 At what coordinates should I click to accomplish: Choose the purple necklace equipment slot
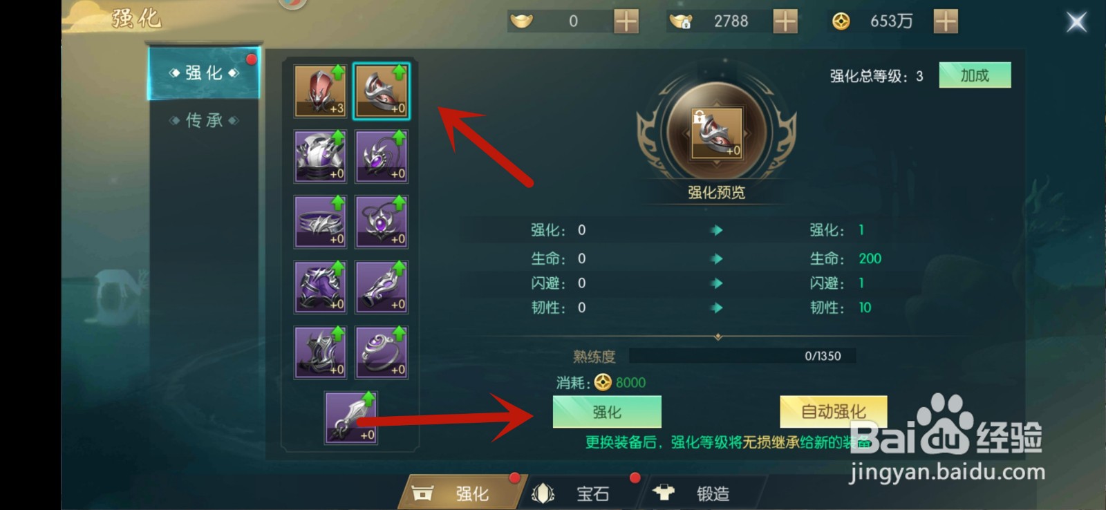(x=382, y=222)
